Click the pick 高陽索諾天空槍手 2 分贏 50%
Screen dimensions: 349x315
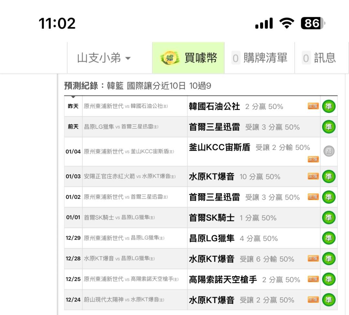[x=244, y=279]
